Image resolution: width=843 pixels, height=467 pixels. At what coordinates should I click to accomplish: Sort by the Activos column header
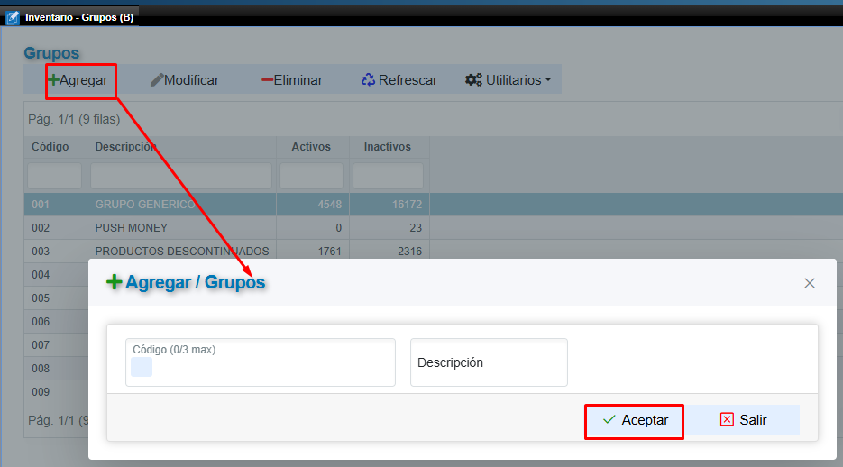point(311,147)
